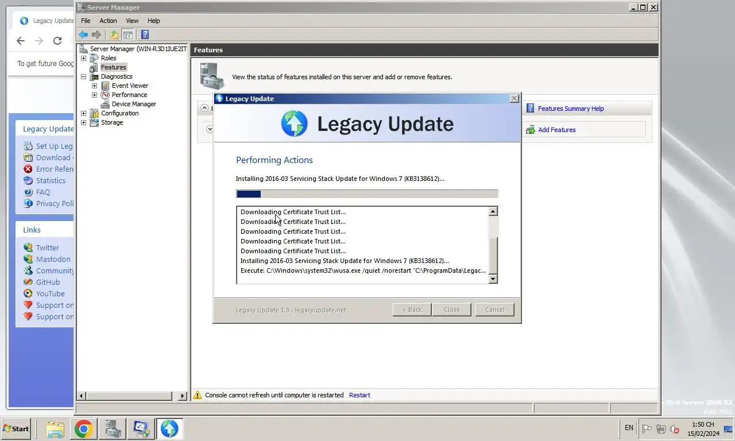Screen dimensions: 735x441
Task: Click the Configuration tree icon
Action: tap(94, 113)
